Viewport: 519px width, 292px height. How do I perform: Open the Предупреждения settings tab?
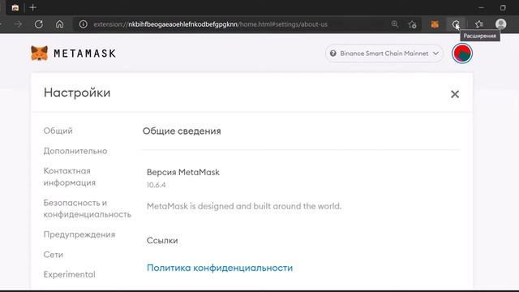coord(79,234)
